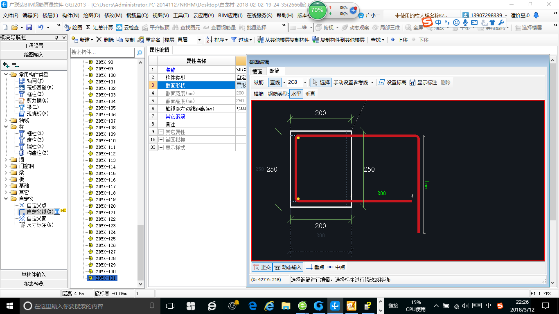Select component ZDYX-120 in list

(x=106, y=206)
